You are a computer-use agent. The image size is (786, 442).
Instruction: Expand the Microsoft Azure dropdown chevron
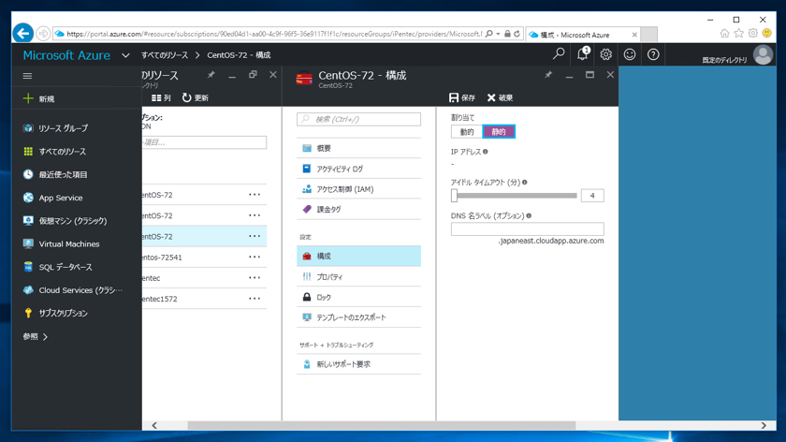(125, 55)
